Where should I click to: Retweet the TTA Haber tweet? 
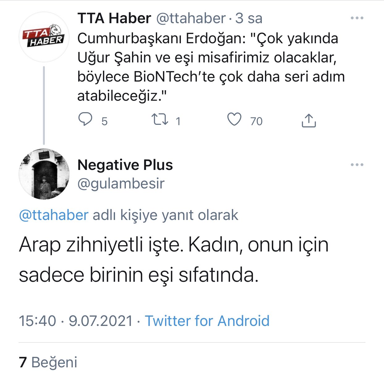[x=160, y=120]
